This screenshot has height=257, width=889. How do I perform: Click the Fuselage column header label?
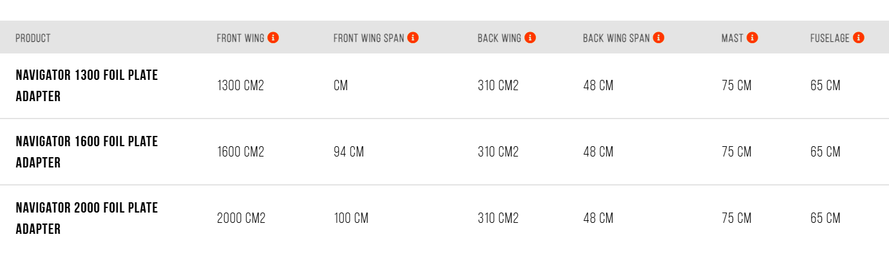(x=830, y=38)
